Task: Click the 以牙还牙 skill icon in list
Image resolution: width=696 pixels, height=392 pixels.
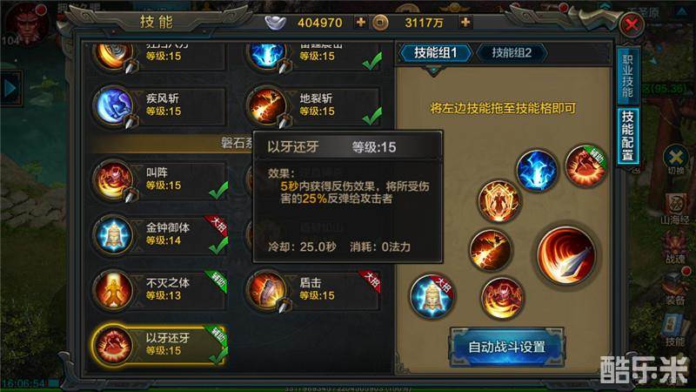Action: point(114,345)
